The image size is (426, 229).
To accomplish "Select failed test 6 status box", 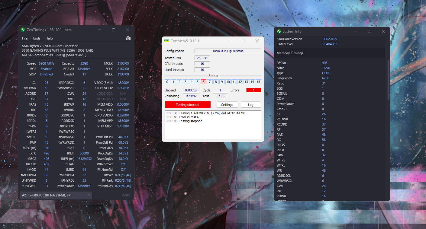I will coord(204,82).
